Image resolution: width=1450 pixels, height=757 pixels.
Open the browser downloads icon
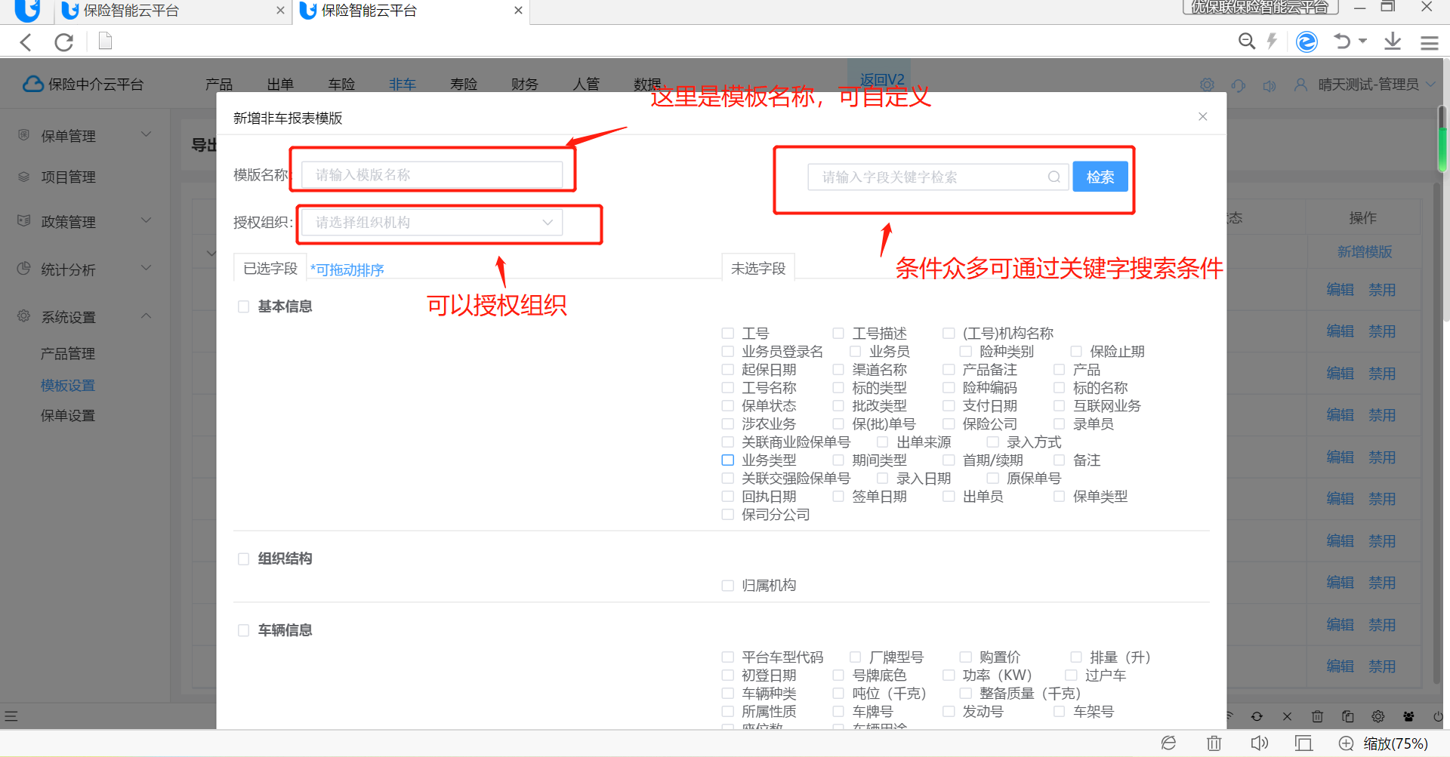[1393, 42]
